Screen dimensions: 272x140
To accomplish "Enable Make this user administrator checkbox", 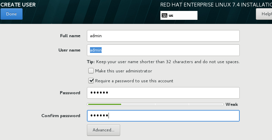I will tap(91, 71).
